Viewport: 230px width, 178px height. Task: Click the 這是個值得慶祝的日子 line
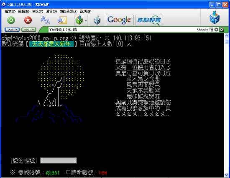(x=143, y=61)
